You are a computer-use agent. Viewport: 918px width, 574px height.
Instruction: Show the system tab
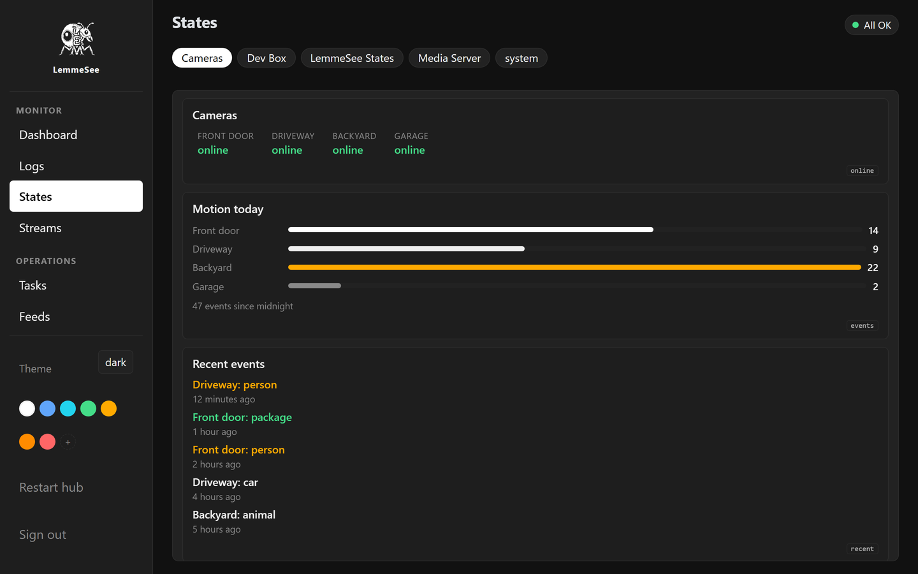pos(521,58)
